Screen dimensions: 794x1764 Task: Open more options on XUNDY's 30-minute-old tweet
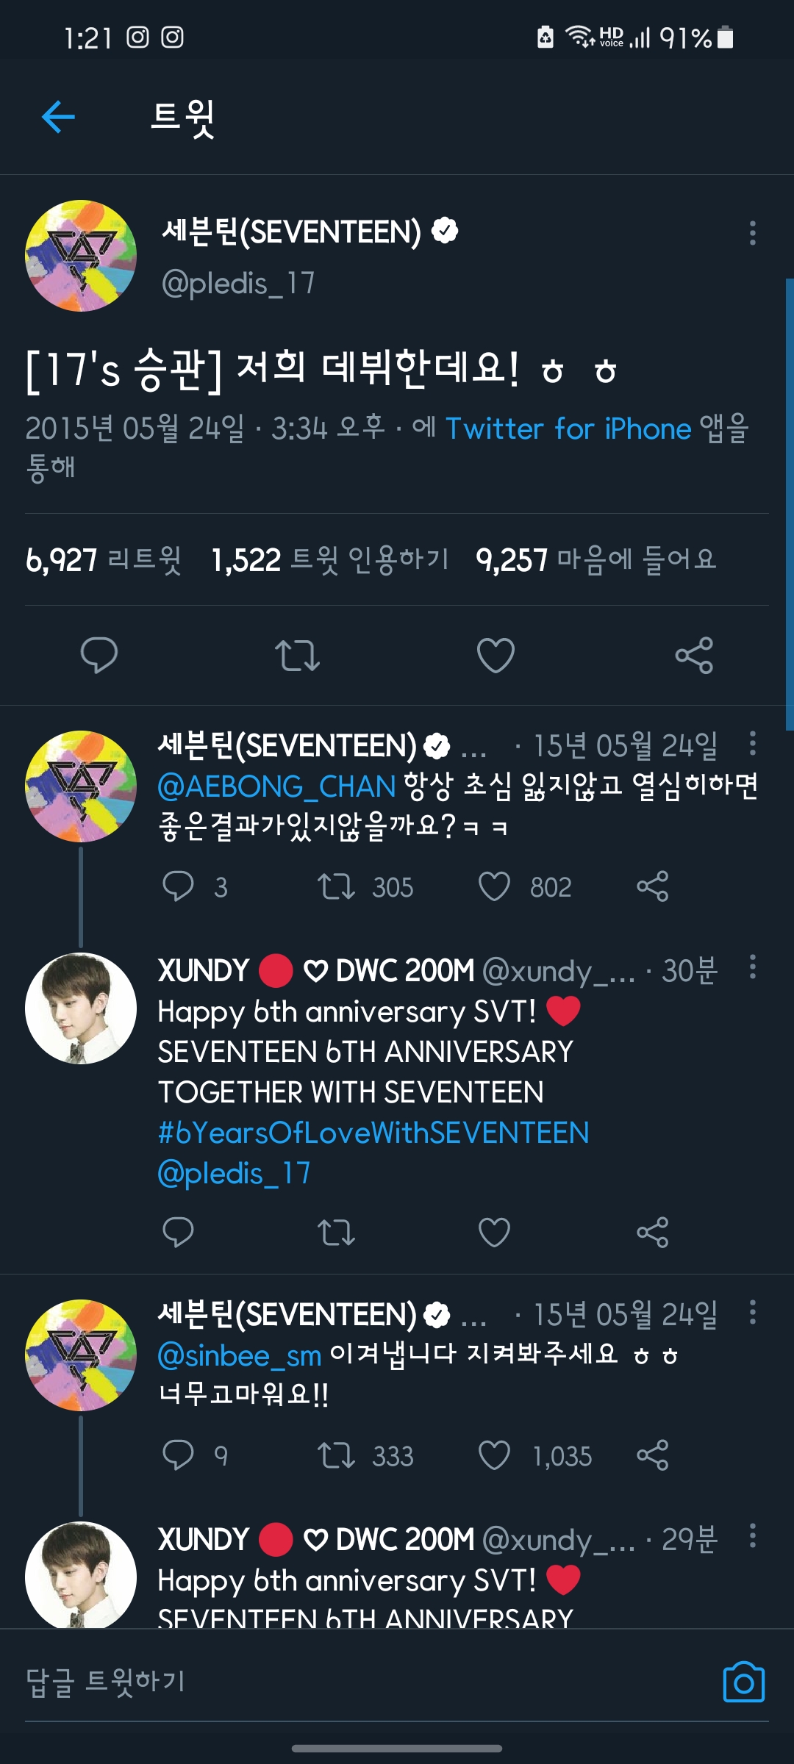coord(752,967)
